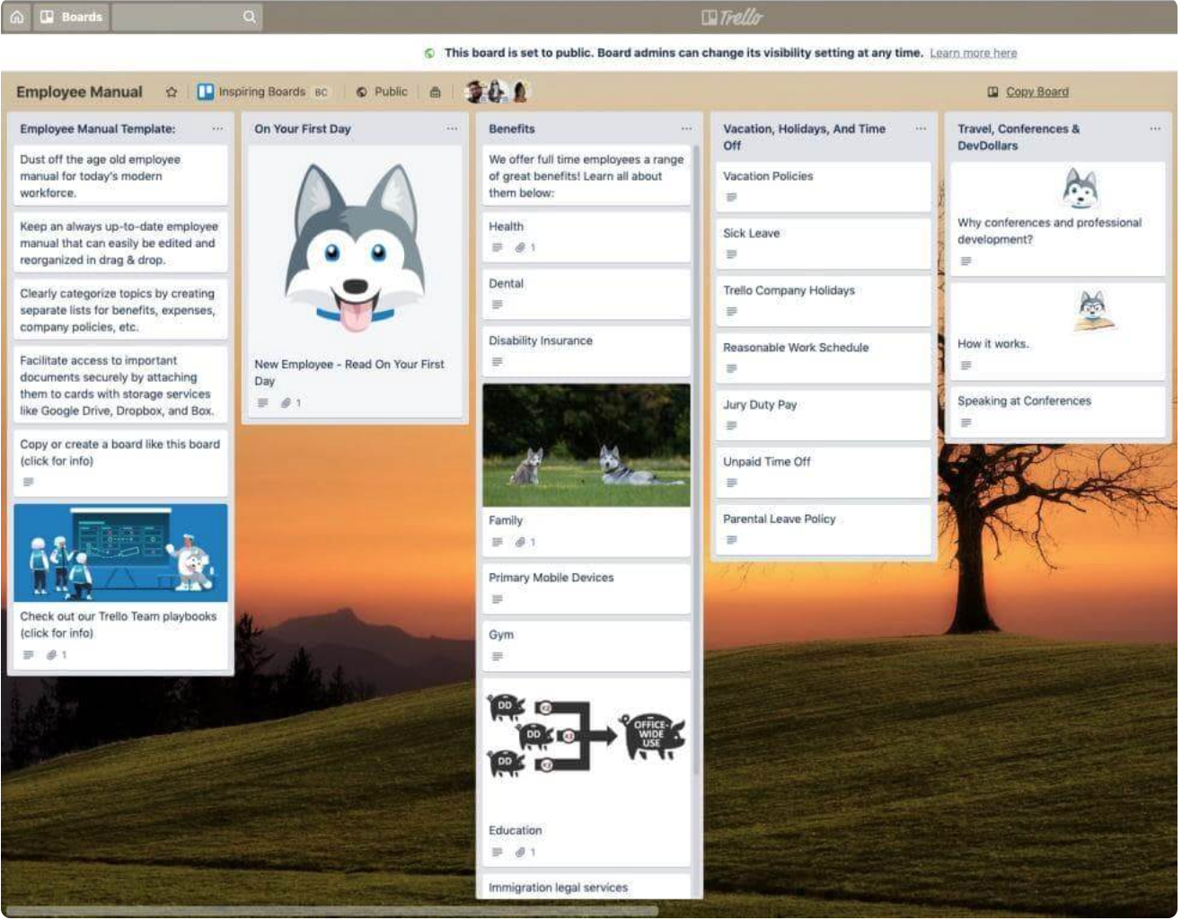Click attachment icon on Team playbooks card
Viewport: 1182px width, 920px height.
coord(52,655)
